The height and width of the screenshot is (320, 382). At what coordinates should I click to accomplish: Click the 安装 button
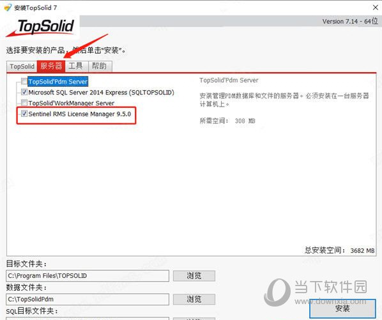(x=342, y=309)
